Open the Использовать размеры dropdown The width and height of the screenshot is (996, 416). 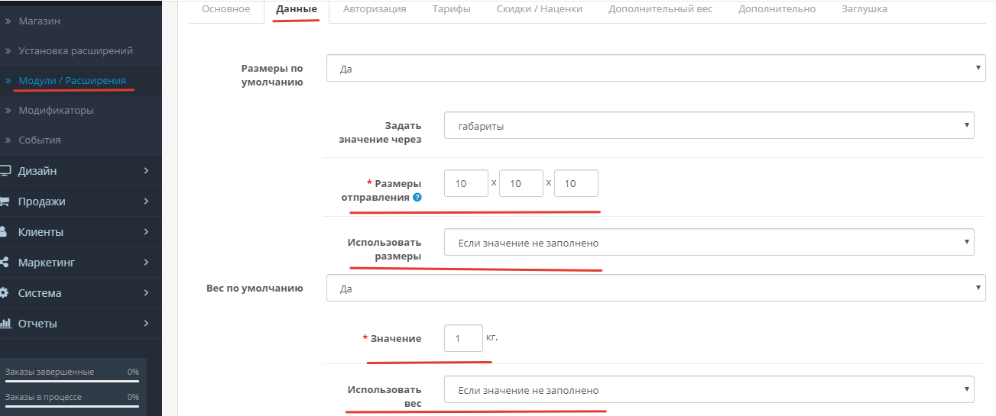tap(709, 243)
